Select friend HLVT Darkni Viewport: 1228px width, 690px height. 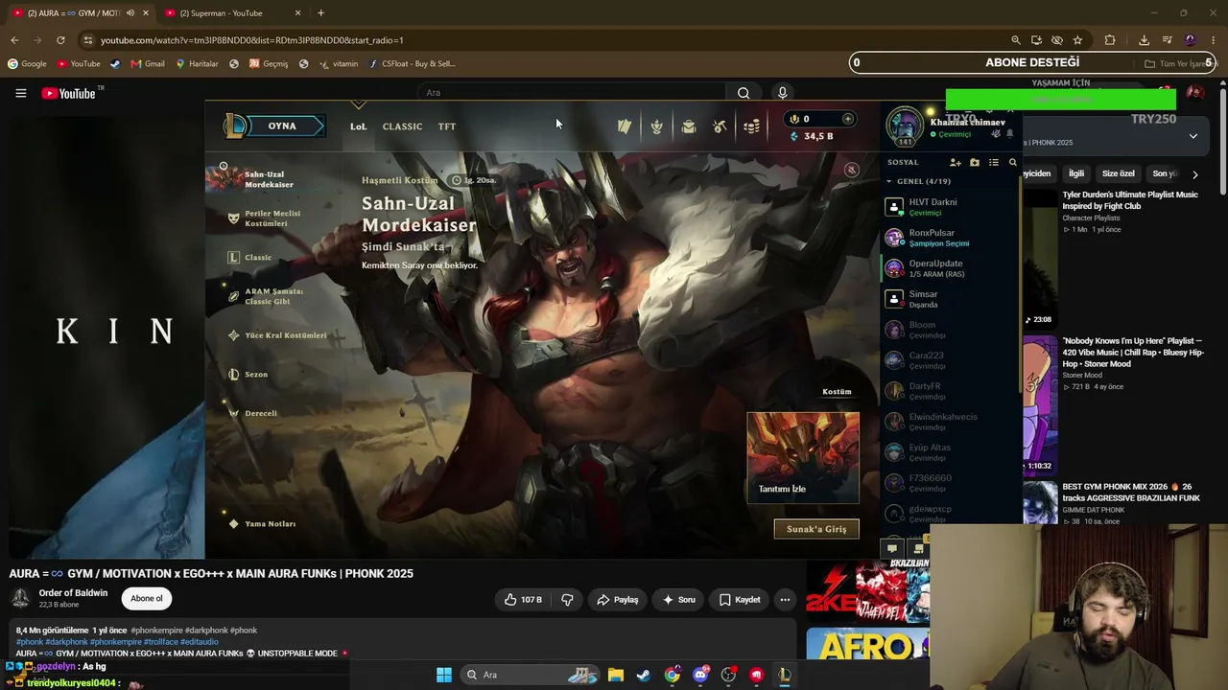point(952,207)
